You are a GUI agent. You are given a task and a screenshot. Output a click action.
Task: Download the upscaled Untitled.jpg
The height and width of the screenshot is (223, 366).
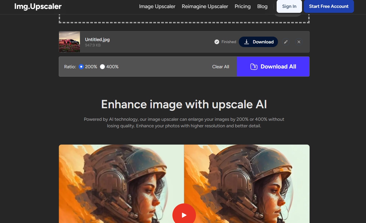(x=258, y=42)
